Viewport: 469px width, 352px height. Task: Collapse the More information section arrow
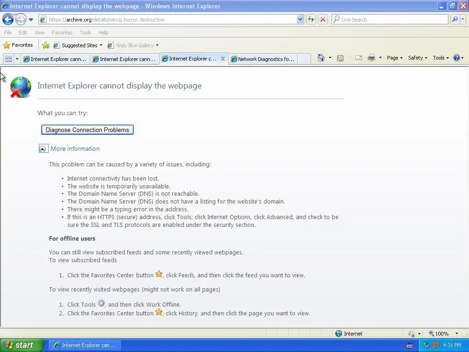tap(43, 149)
